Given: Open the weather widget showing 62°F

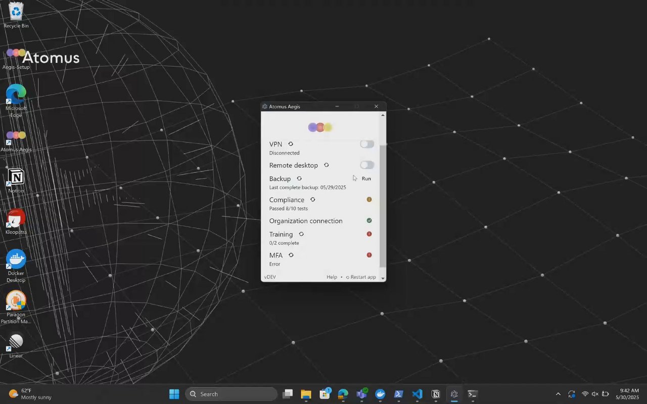Looking at the screenshot, I should [30, 394].
